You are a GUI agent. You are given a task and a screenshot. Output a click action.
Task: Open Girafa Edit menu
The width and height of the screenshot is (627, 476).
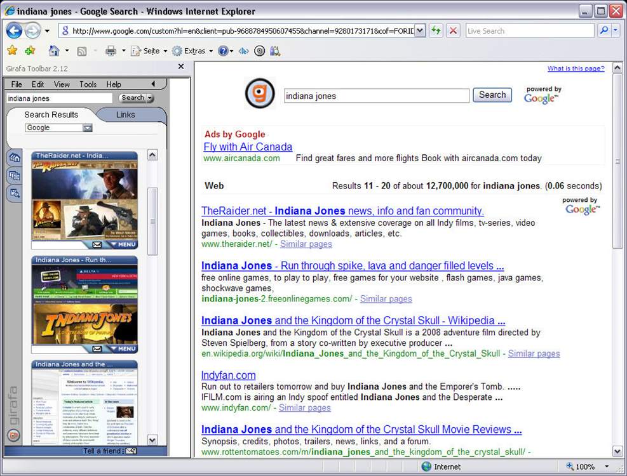[37, 84]
